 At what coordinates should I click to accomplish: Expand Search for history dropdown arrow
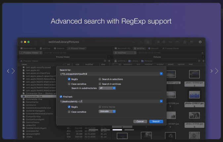161,73
